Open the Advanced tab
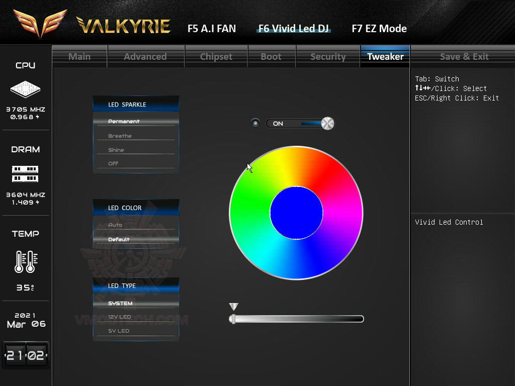The height and width of the screenshot is (386, 515). pyautogui.click(x=145, y=56)
